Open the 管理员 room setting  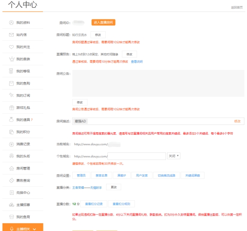tap(81, 176)
